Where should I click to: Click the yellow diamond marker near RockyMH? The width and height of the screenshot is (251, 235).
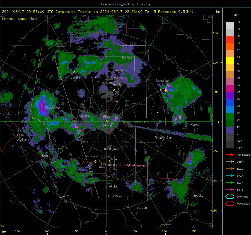click(x=74, y=73)
